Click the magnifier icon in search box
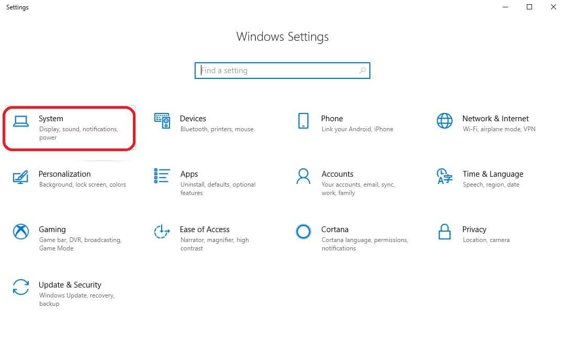Screen dimensions: 565x344 [x=363, y=70]
